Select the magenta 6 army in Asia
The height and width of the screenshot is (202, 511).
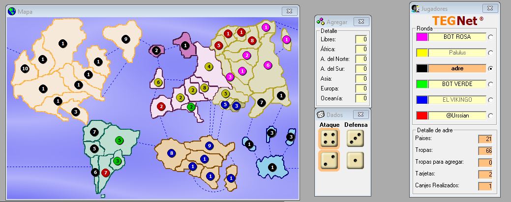pyautogui.click(x=268, y=65)
